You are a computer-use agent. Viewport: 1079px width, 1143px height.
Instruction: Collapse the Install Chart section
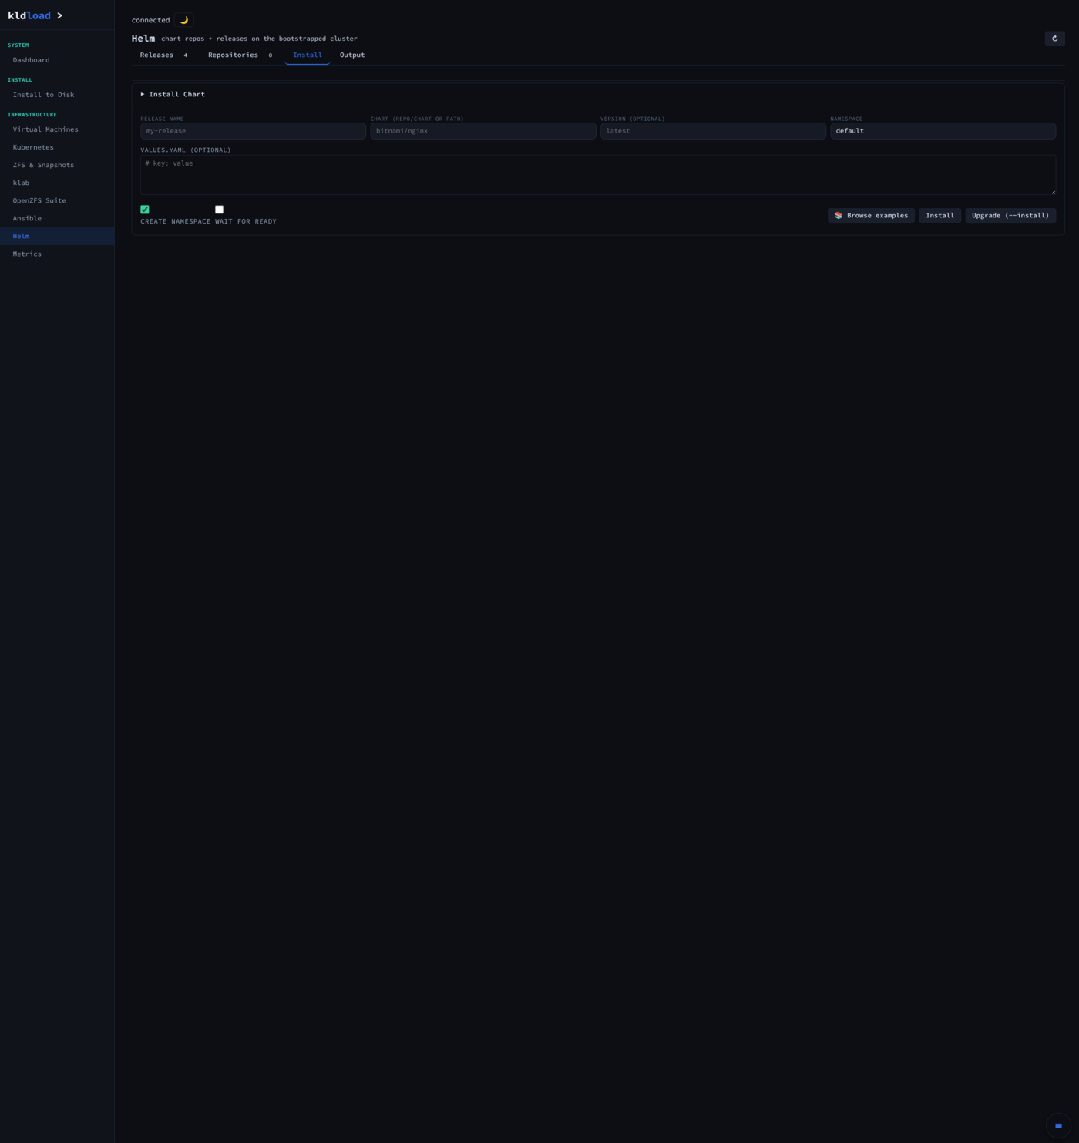[x=173, y=94]
